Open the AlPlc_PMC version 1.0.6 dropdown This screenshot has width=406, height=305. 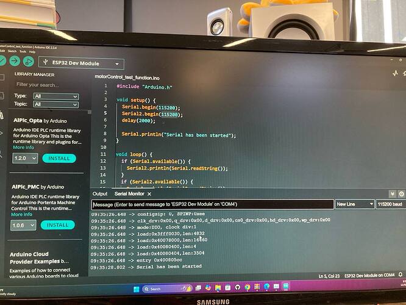pyautogui.click(x=23, y=225)
